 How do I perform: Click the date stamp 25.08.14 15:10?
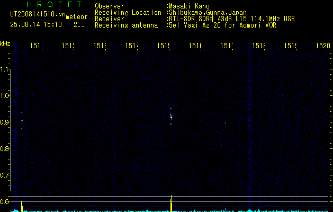pos(36,25)
